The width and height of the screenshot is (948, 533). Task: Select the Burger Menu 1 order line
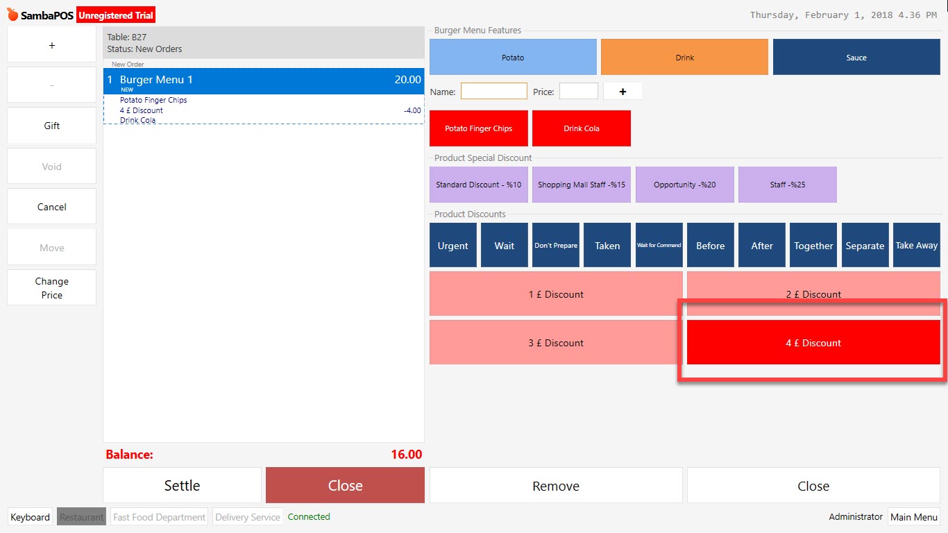pos(264,79)
